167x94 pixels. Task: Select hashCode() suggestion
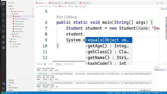(x=109, y=63)
